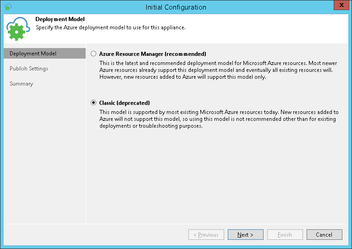Select the Azure Resource Manager radio button
352x249 pixels.
pos(94,54)
